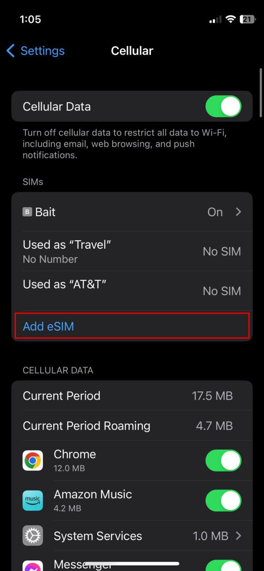Click the System Services gear icon

(x=33, y=535)
